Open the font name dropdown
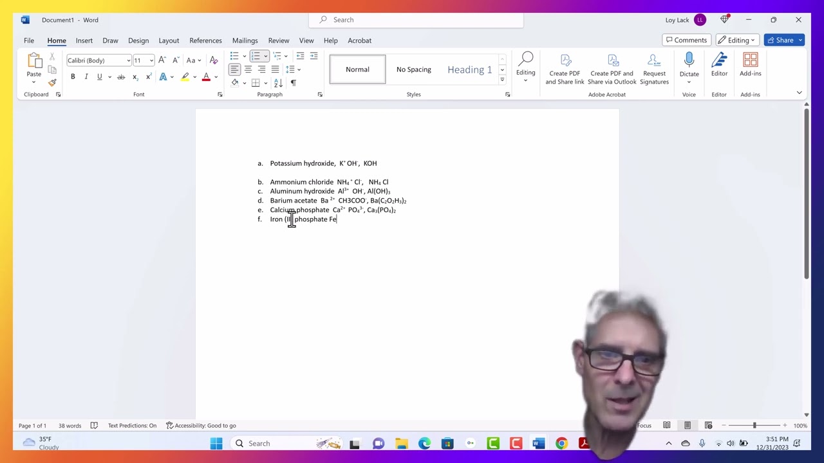This screenshot has height=463, width=824. tap(128, 60)
